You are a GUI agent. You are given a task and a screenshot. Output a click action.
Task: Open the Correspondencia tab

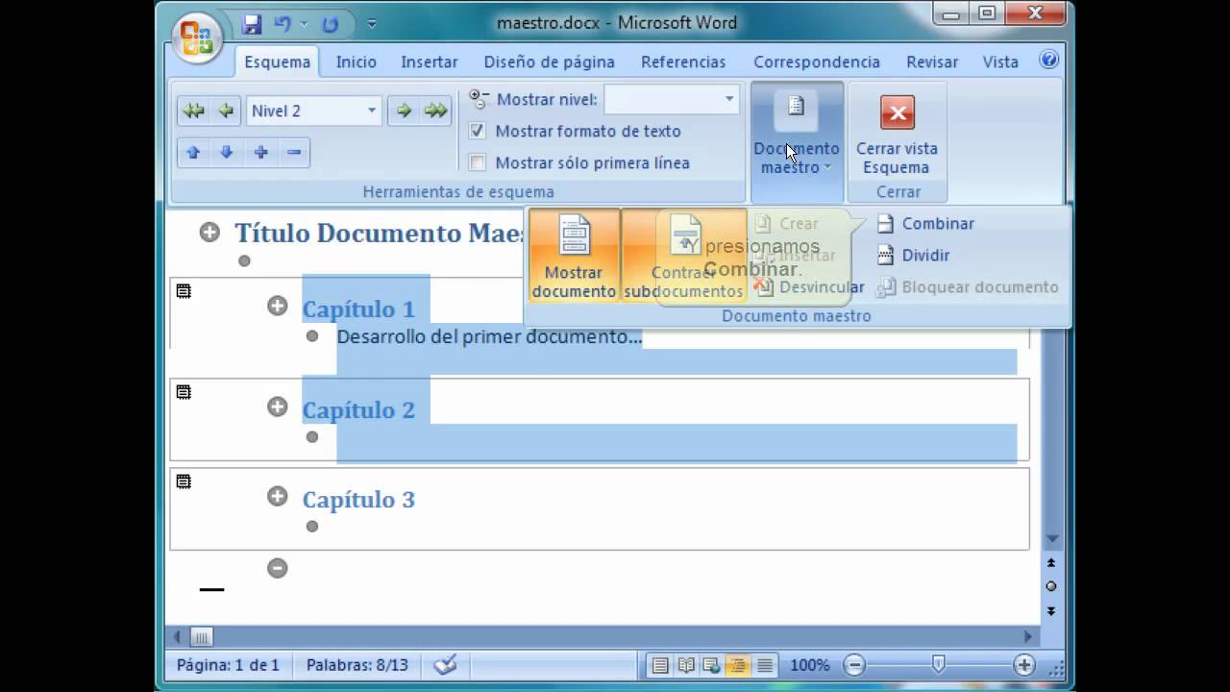(816, 62)
